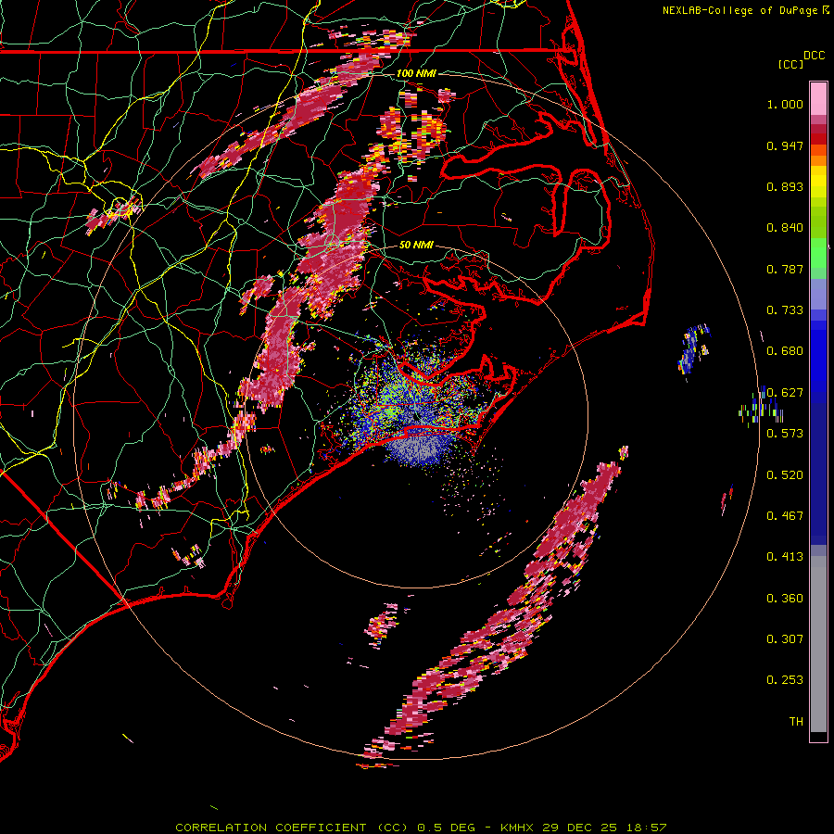
Task: Click the 0.467 color scale value
Action: pyautogui.click(x=785, y=516)
